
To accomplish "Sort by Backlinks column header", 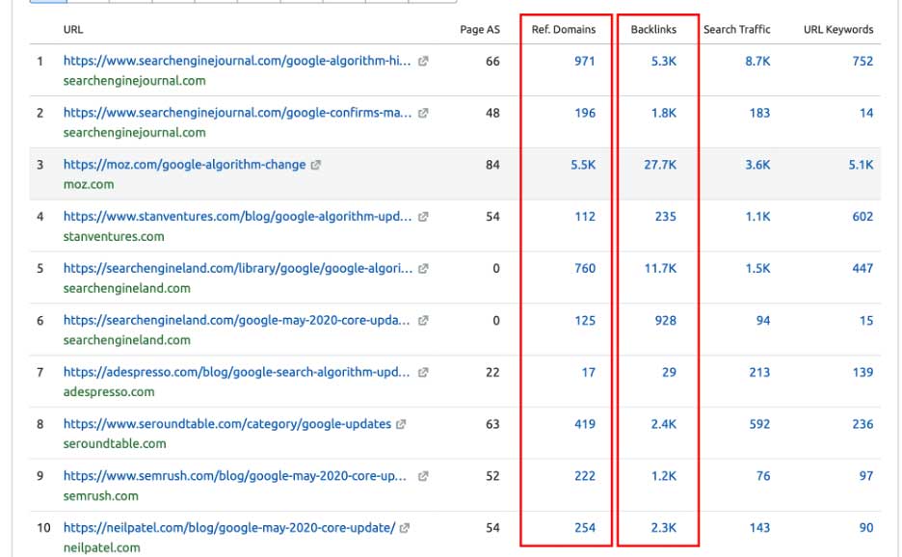I will (653, 29).
